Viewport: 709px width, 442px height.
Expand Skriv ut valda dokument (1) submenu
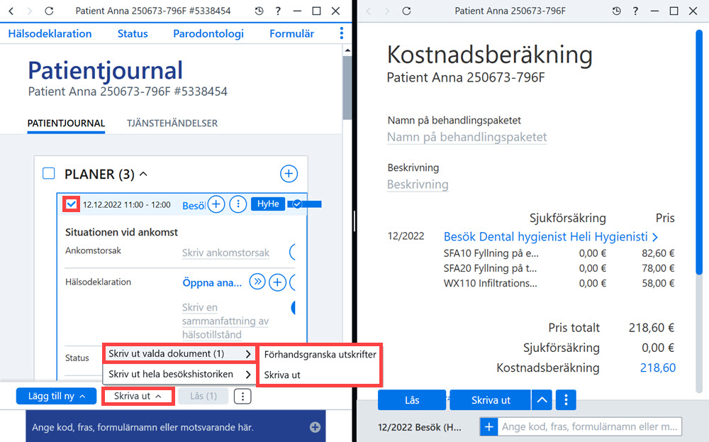pyautogui.click(x=179, y=354)
